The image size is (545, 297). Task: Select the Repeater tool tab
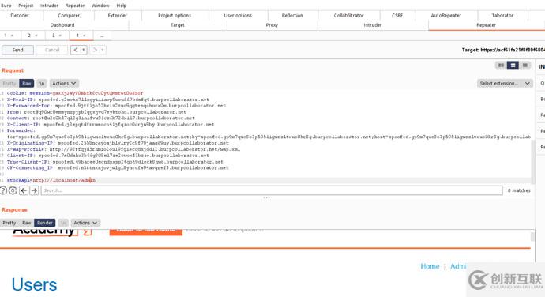tap(487, 25)
